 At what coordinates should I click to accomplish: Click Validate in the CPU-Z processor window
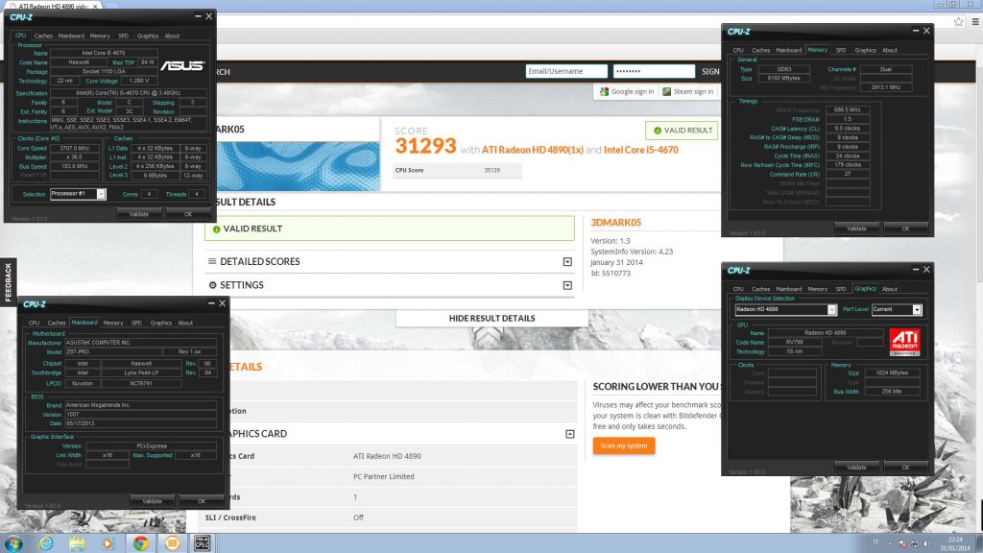pyautogui.click(x=139, y=214)
